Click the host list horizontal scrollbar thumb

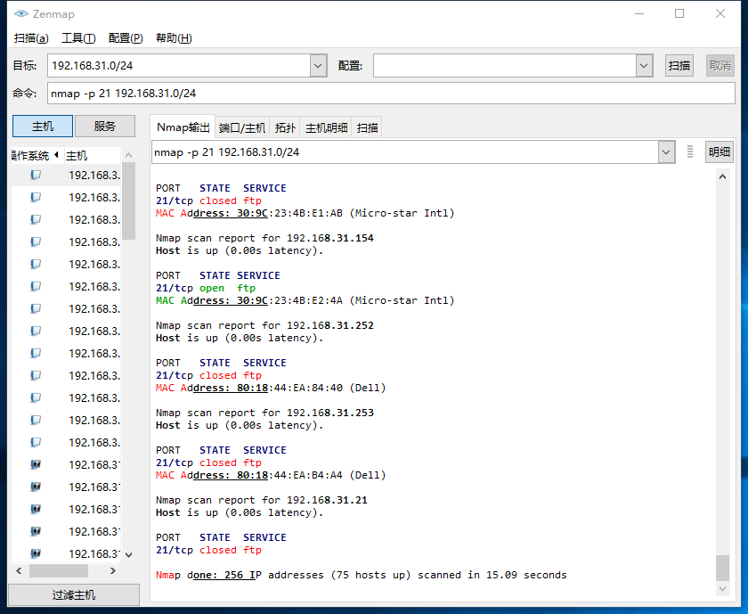tap(59, 570)
